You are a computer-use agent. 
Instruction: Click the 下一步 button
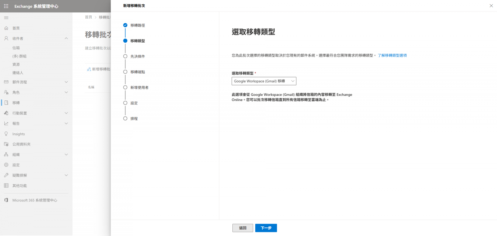[266, 228]
